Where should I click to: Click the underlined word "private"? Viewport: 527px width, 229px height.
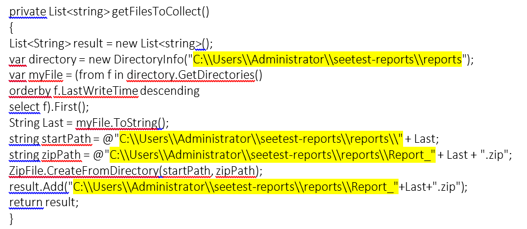tap(27, 12)
